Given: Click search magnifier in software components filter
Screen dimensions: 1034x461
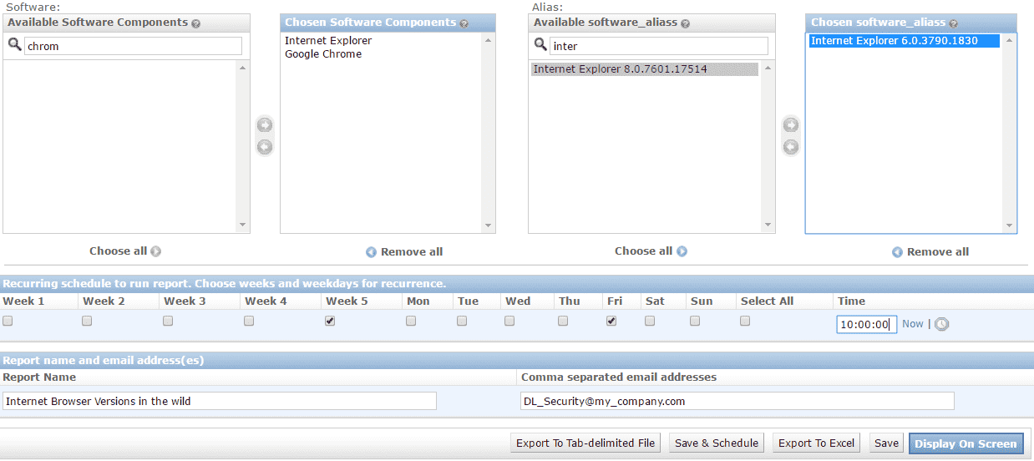Looking at the screenshot, I should [14, 45].
